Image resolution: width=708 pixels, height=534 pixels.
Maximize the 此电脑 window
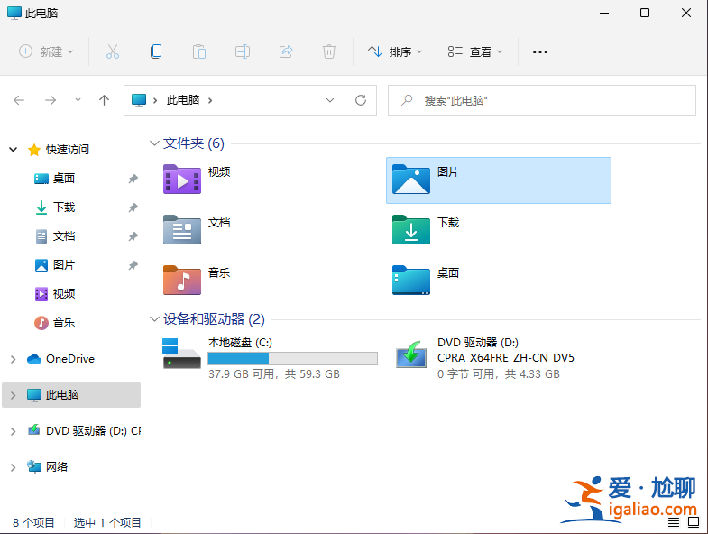[645, 13]
